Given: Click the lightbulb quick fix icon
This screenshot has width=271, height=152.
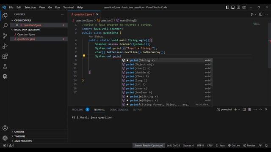Looking at the screenshot, I should (x=84, y=56).
